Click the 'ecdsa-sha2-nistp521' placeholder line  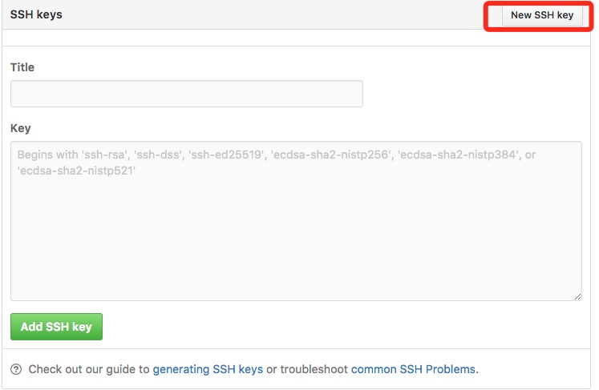76,171
